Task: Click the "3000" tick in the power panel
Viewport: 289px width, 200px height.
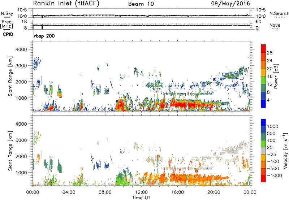Action: 21,66
